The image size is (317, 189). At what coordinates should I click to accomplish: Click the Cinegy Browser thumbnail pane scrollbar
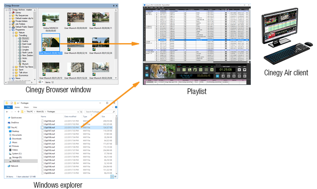[116, 35]
